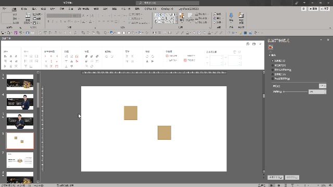Click the second circular icon at design panel top-right
333x187 pixels.
point(254,44)
